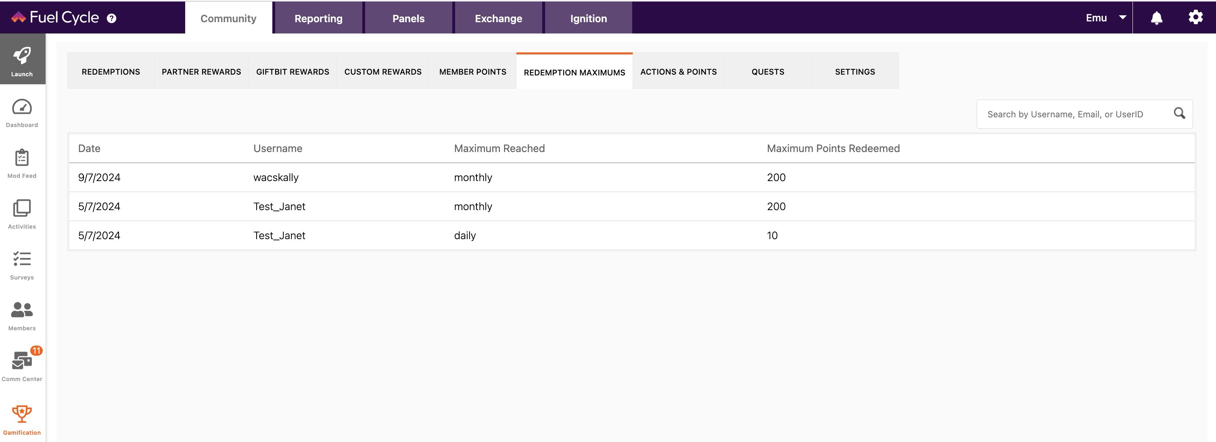Screen dimensions: 1216x442
Task: Open the Mod Feed clipboard icon
Action: pos(22,158)
